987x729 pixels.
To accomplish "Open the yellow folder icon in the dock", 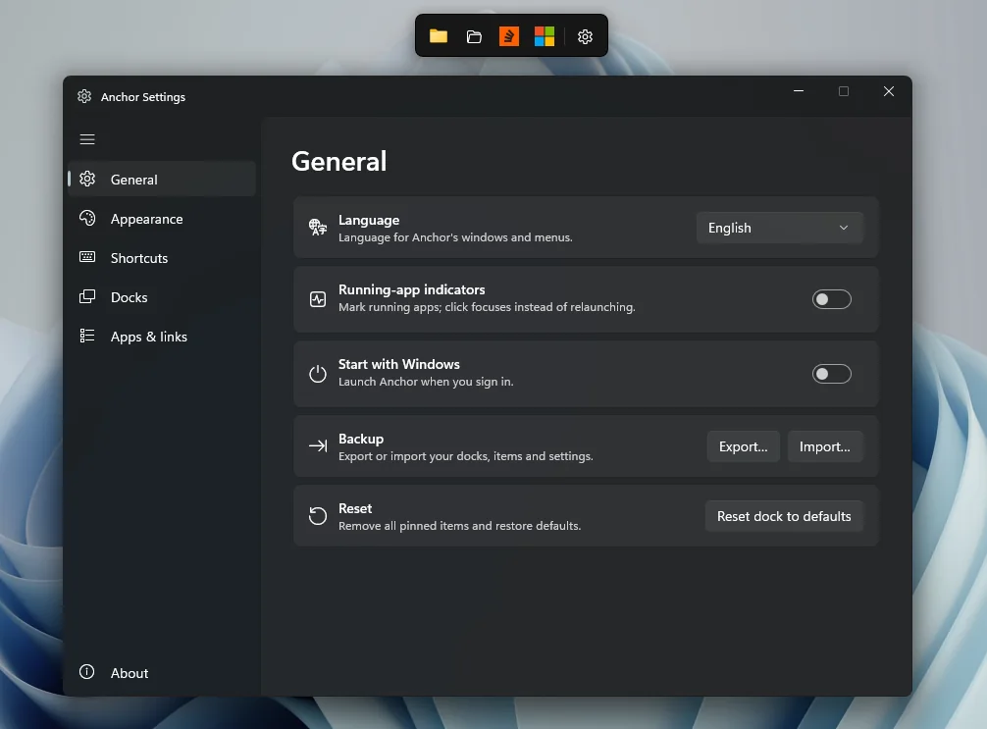I will (x=439, y=36).
